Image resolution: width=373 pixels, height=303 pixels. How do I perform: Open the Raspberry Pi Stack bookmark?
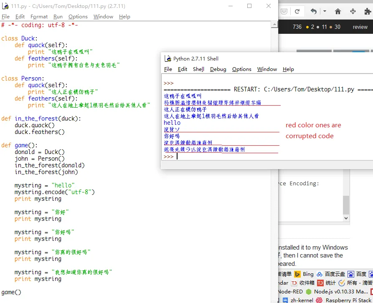coord(344,300)
